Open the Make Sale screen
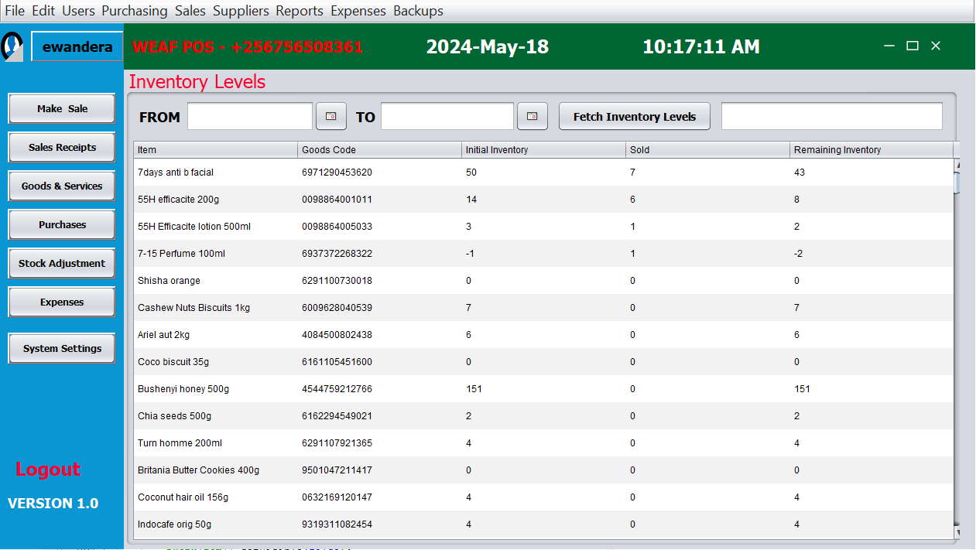Image resolution: width=976 pixels, height=550 pixels. click(x=62, y=109)
